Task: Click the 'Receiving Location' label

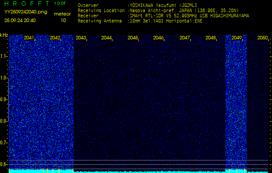Action: [101, 10]
